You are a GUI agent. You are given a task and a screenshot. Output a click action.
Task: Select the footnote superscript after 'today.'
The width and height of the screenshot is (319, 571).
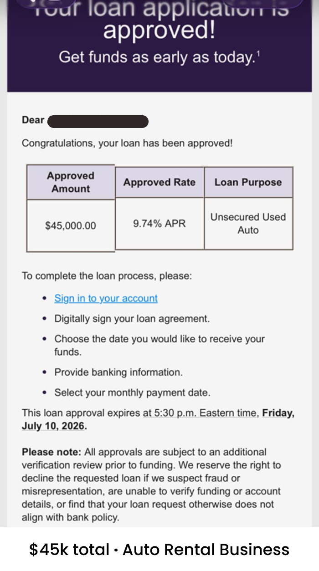tap(258, 54)
